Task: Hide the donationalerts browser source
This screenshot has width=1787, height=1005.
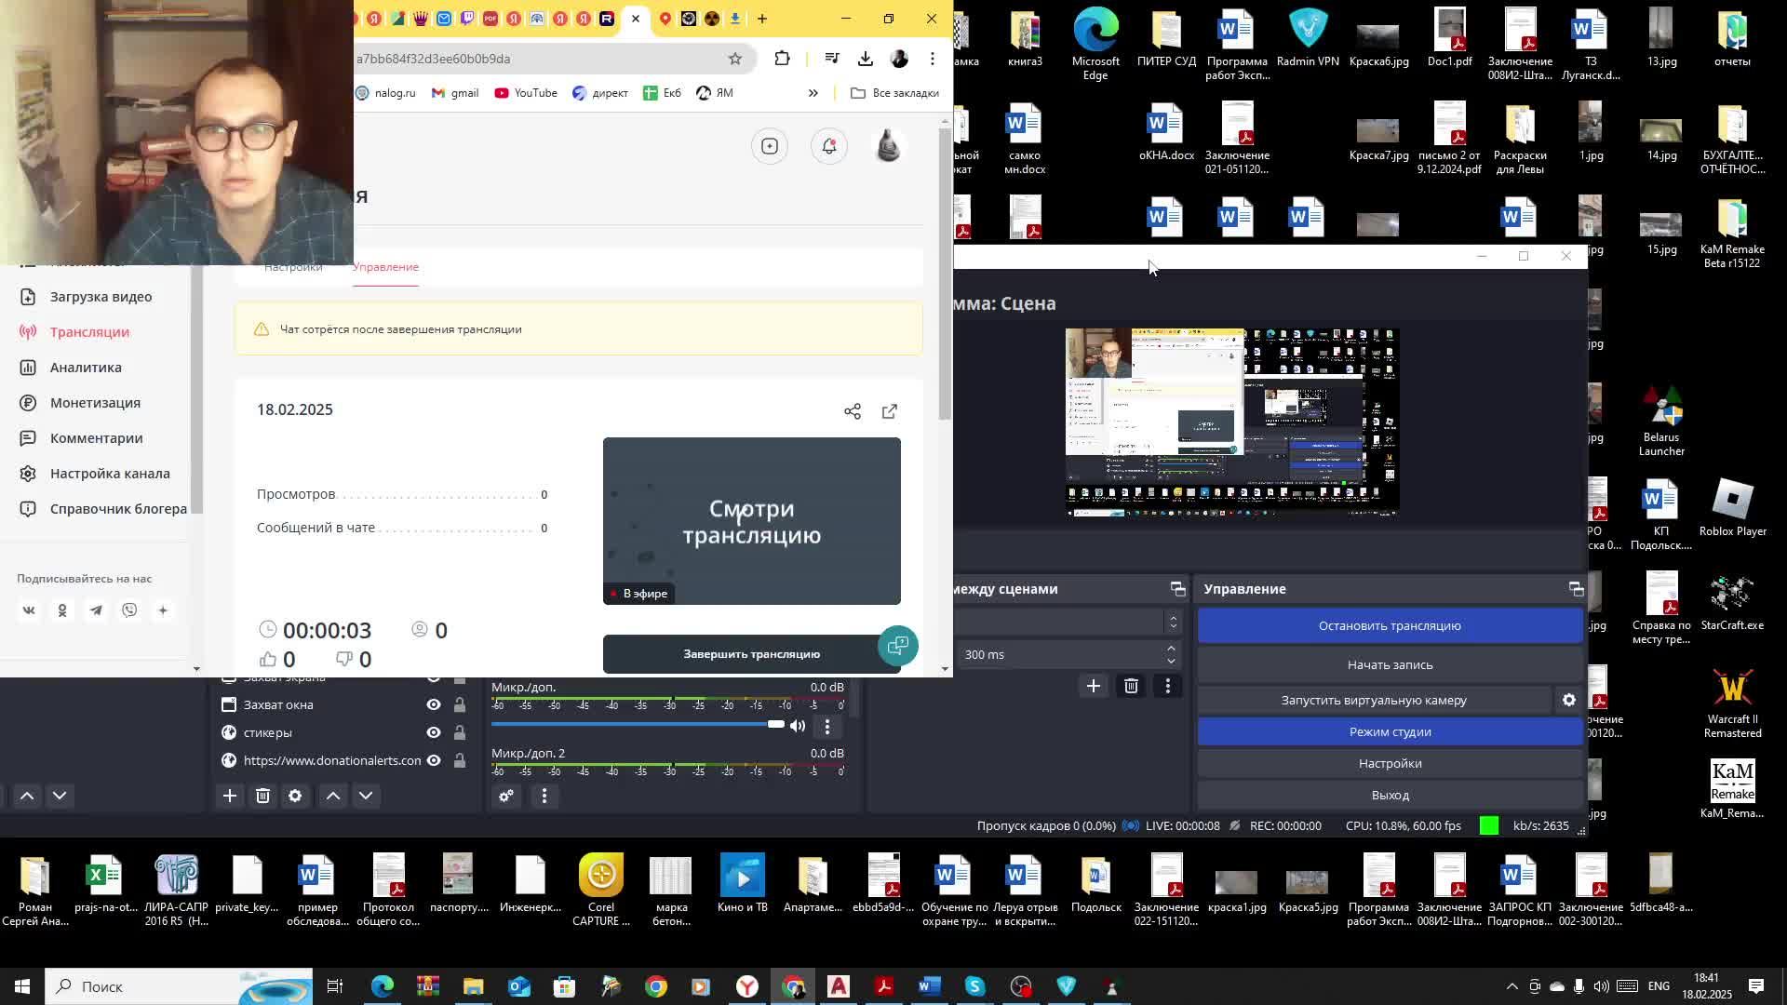Action: point(434,761)
